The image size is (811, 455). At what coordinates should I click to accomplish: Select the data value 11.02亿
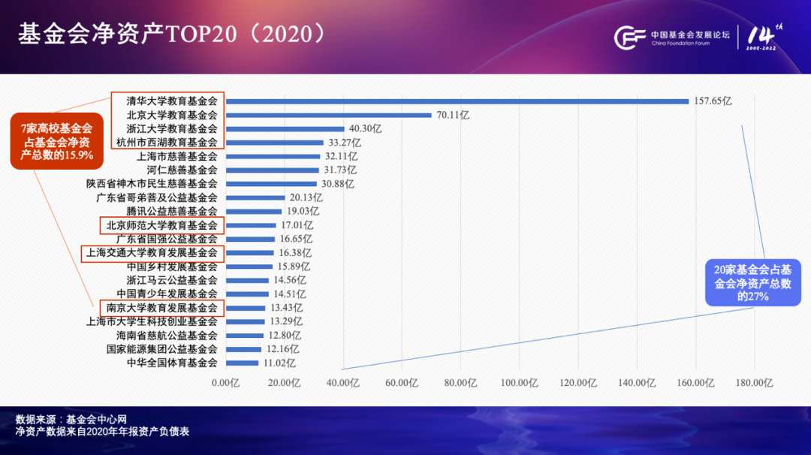click(279, 363)
